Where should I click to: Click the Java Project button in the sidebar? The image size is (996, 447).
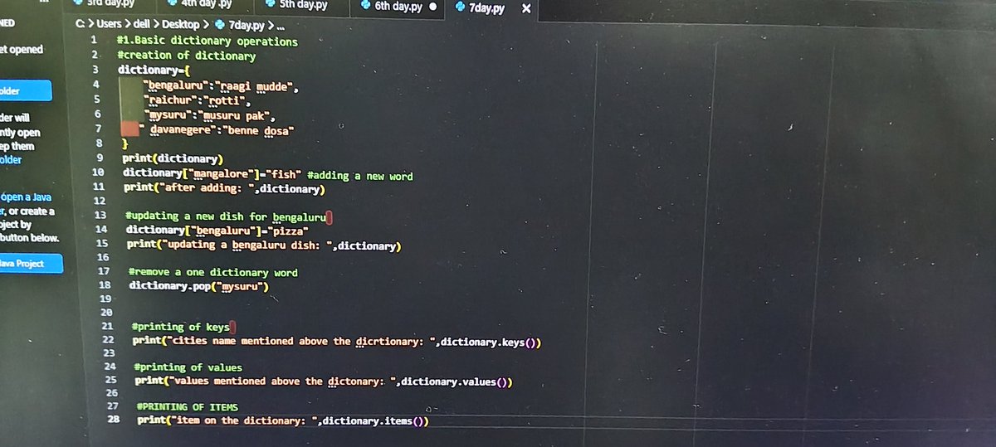click(32, 264)
